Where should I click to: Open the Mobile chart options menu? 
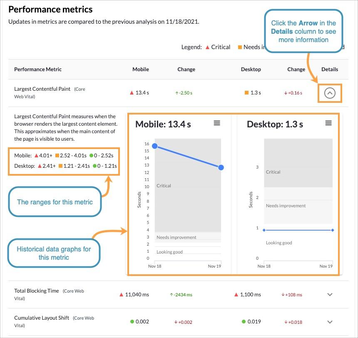(217, 123)
